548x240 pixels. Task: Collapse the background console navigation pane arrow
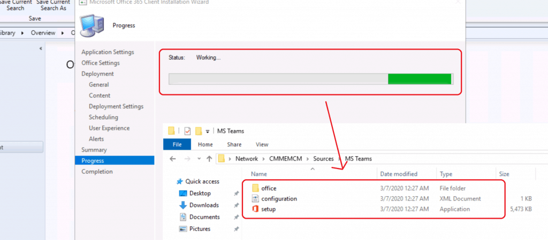[x=41, y=49]
